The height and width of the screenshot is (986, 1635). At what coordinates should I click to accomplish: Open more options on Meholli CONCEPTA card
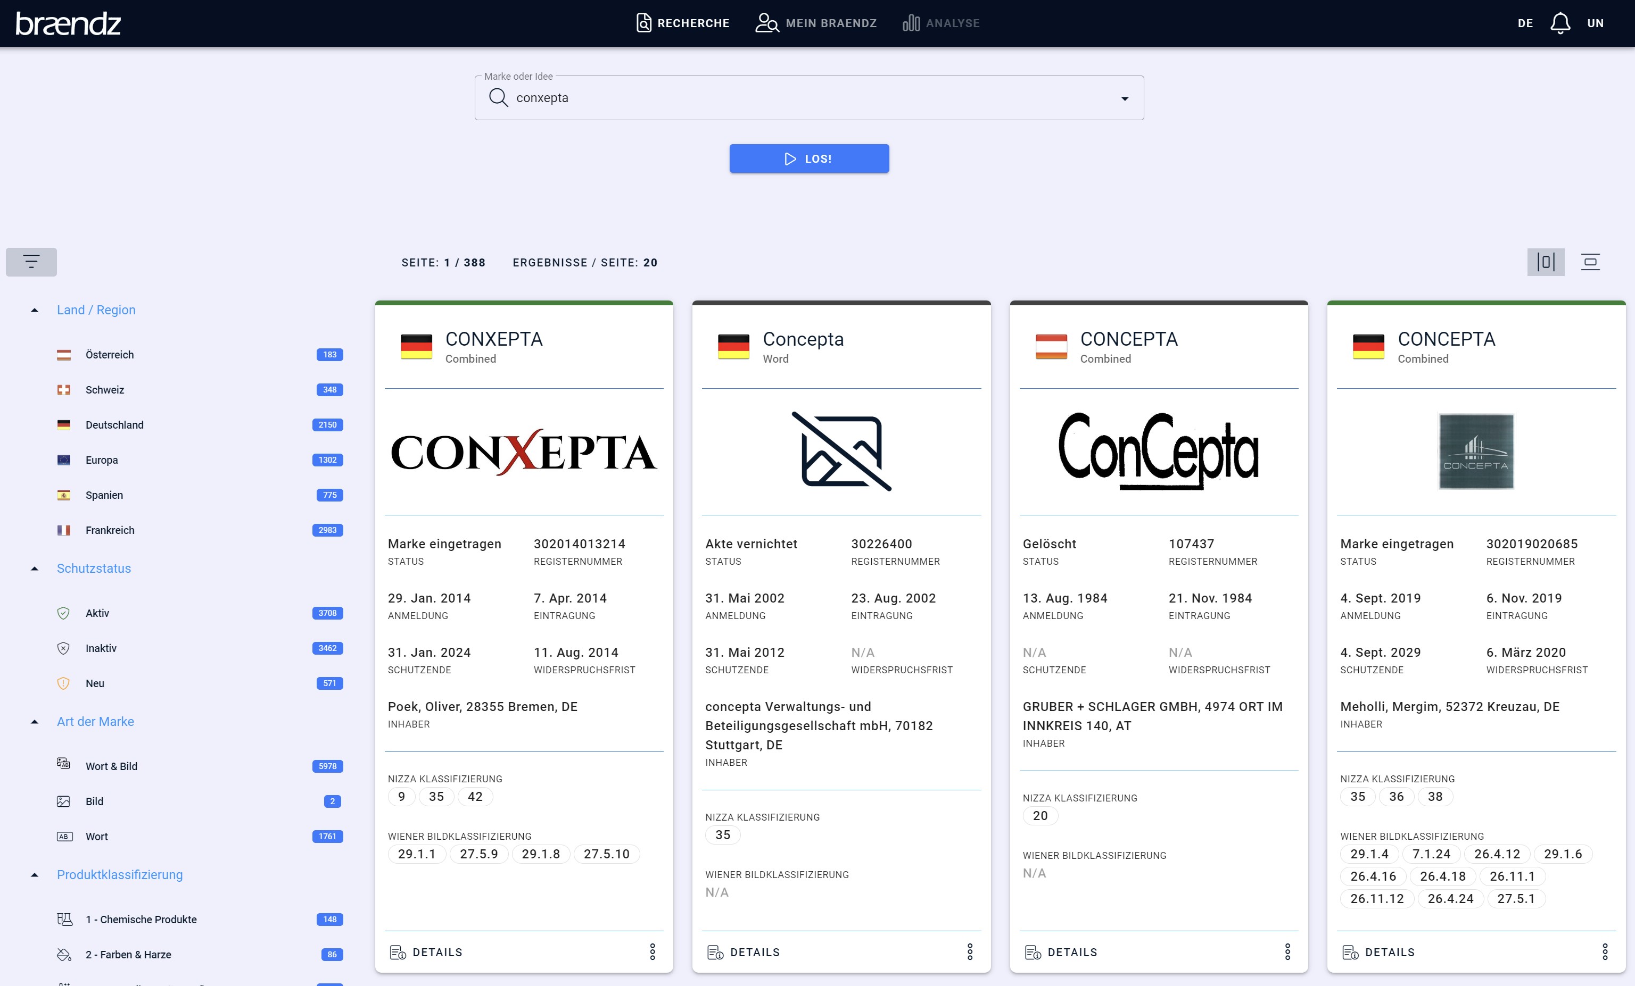coord(1605,951)
